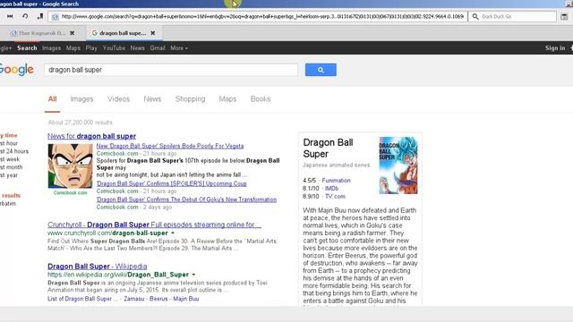Screen dimensions: 573x322
Task: Click the rewind navigation icon in toolbar
Action: [10, 16]
